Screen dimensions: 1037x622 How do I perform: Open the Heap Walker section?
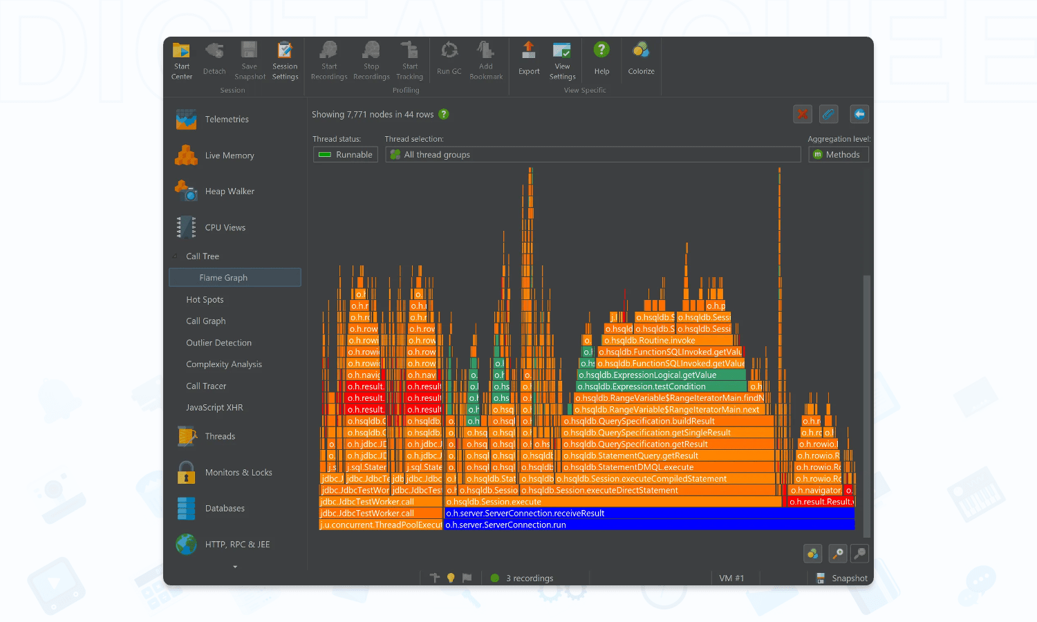[235, 191]
